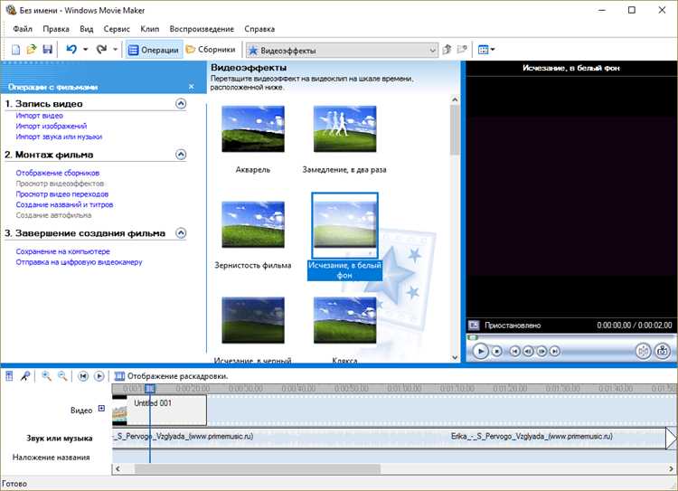Create a new project with the blank page icon

pos(15,50)
